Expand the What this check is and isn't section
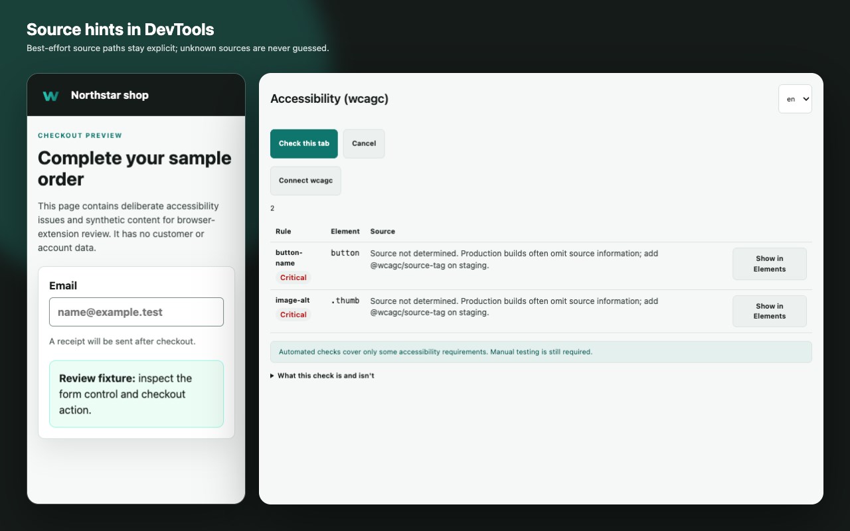 click(x=322, y=376)
